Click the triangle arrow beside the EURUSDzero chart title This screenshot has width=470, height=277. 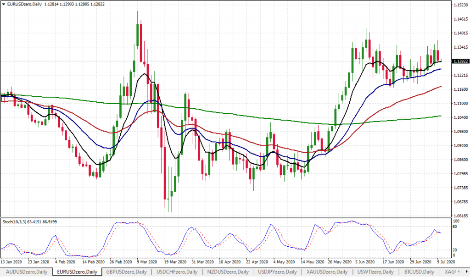click(x=4, y=4)
